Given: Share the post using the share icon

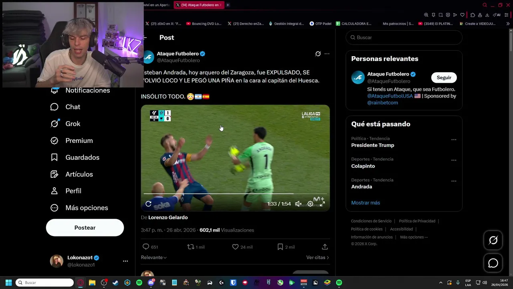Looking at the screenshot, I should (x=325, y=247).
